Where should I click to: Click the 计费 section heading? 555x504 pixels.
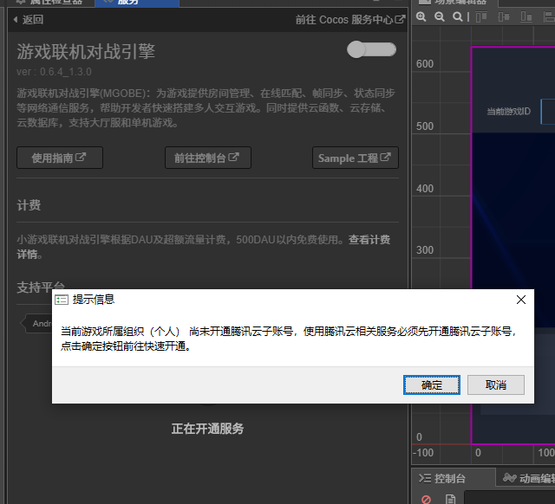tap(29, 205)
